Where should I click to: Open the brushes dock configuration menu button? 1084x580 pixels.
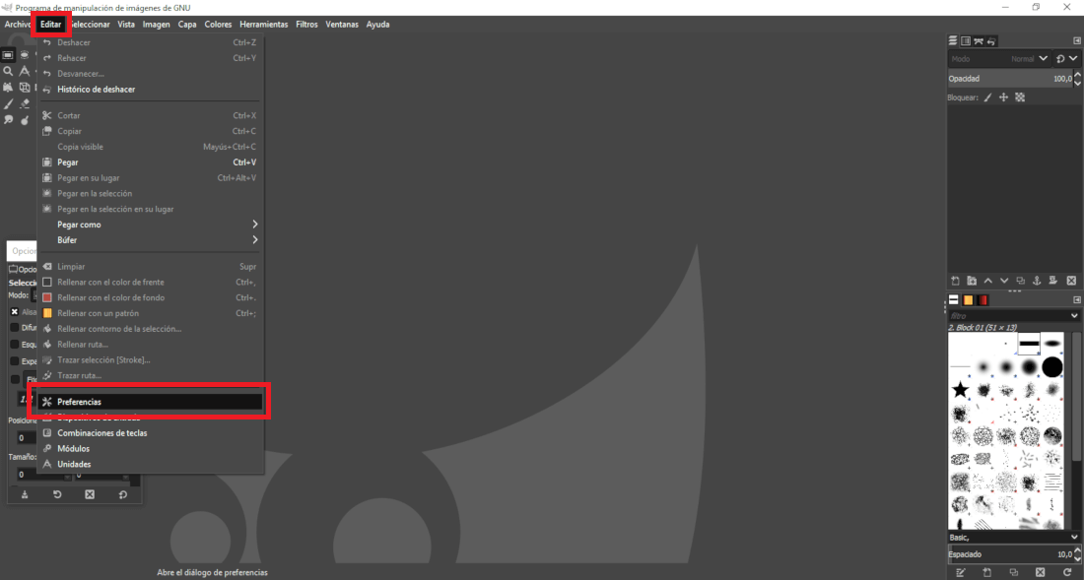coord(1077,299)
